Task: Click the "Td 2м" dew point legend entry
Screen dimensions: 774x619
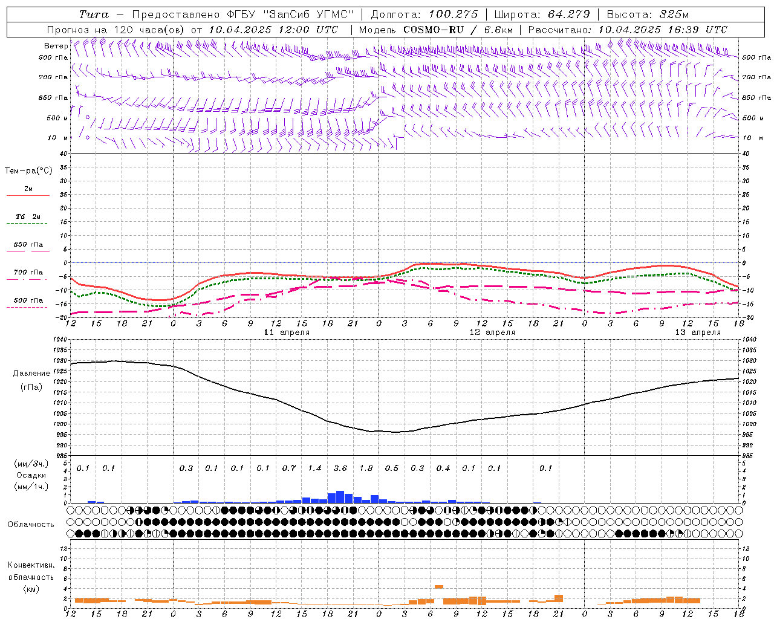Action: pyautogui.click(x=28, y=216)
